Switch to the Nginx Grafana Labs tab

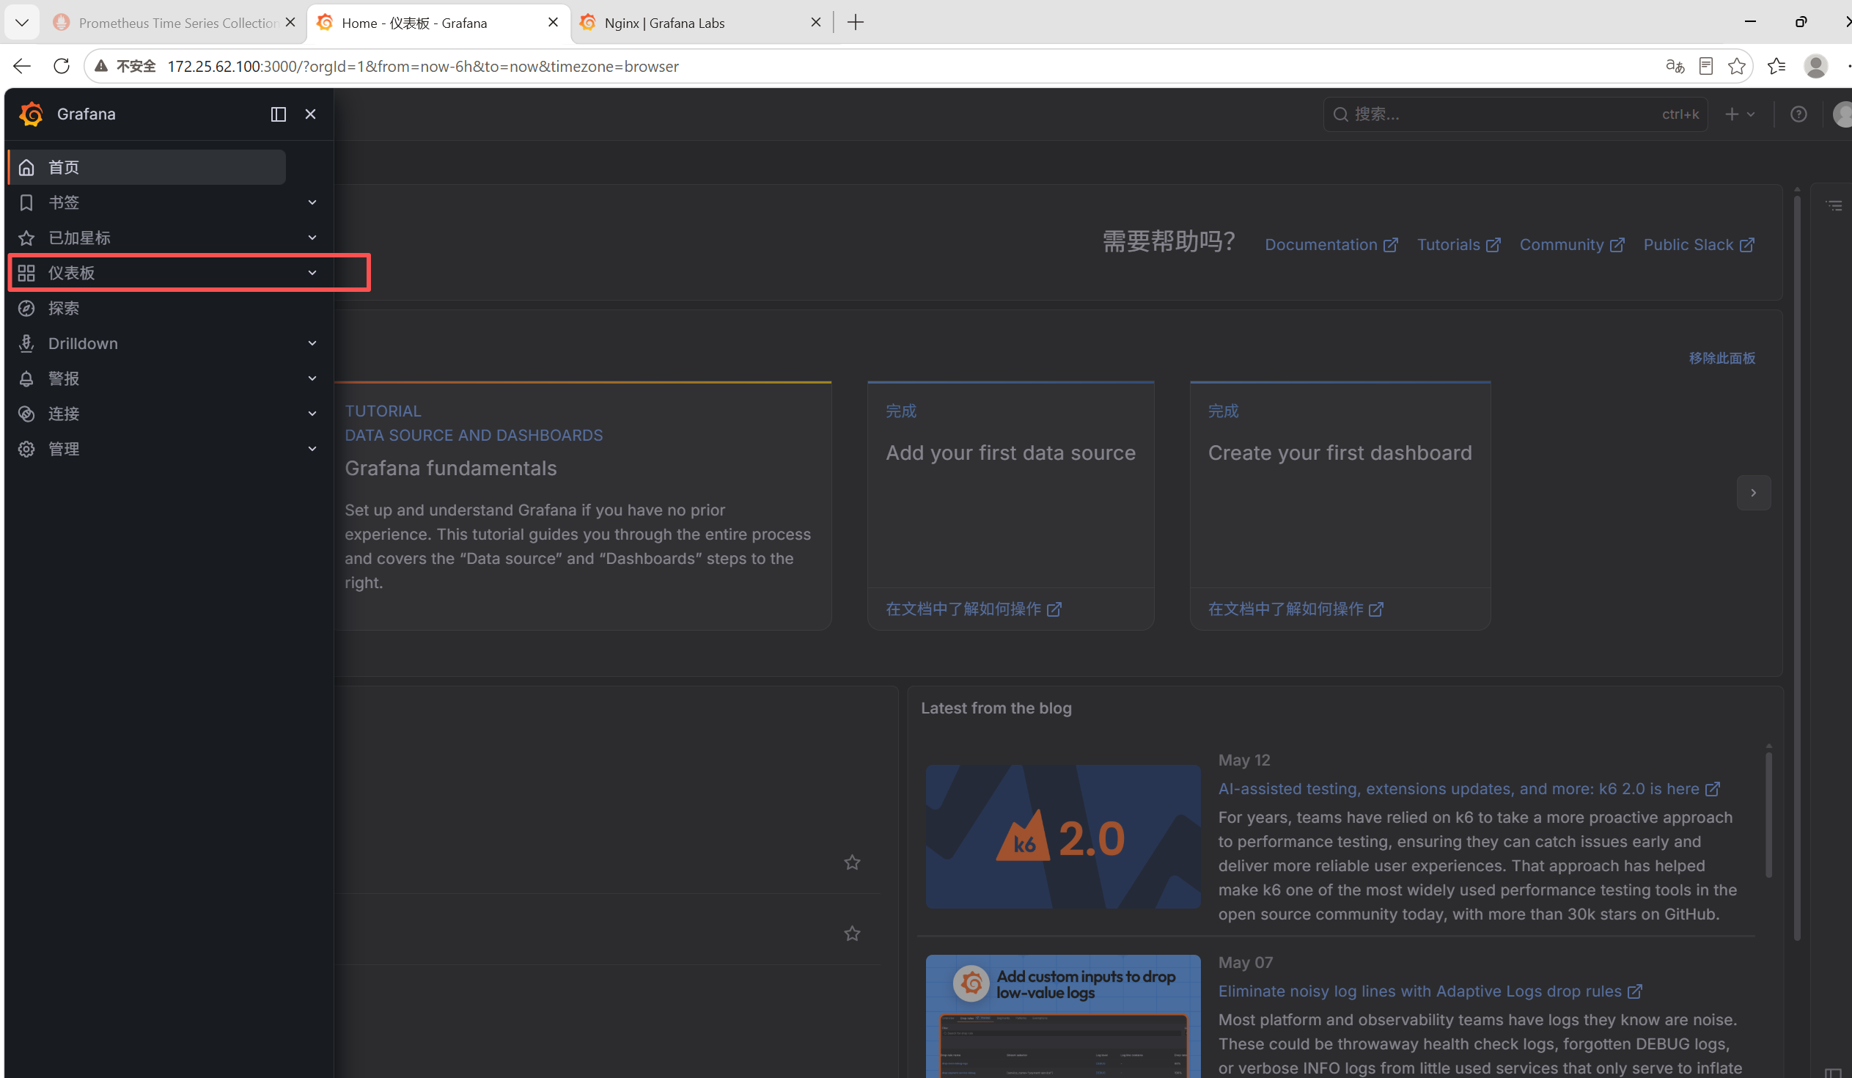tap(700, 23)
